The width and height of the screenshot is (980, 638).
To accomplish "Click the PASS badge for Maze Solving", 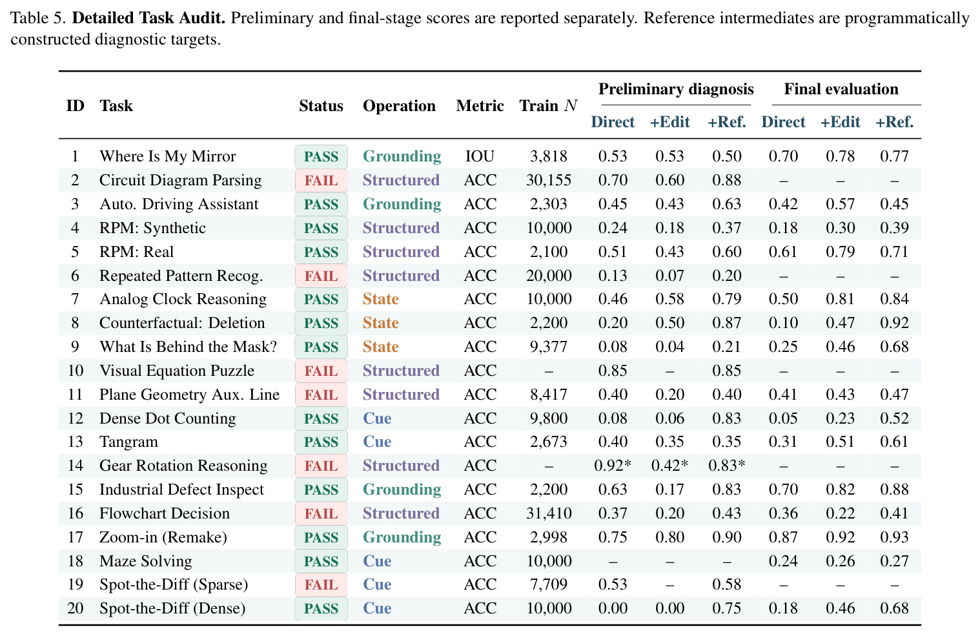I will (321, 561).
